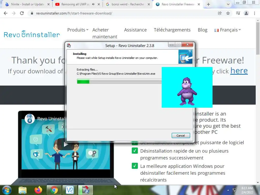Image resolution: width=260 pixels, height=195 pixels.
Task: Click the installer progress bar
Action: pos(119,82)
